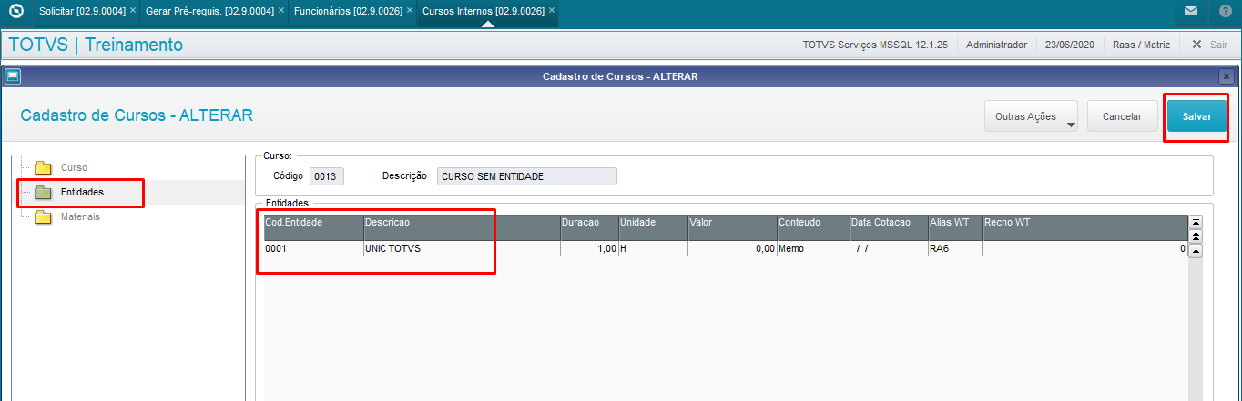Select Entidades in the left tree
The width and height of the screenshot is (1242, 401).
[82, 192]
